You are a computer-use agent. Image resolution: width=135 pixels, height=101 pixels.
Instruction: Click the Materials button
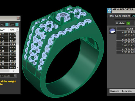pyautogui.click(x=8, y=76)
